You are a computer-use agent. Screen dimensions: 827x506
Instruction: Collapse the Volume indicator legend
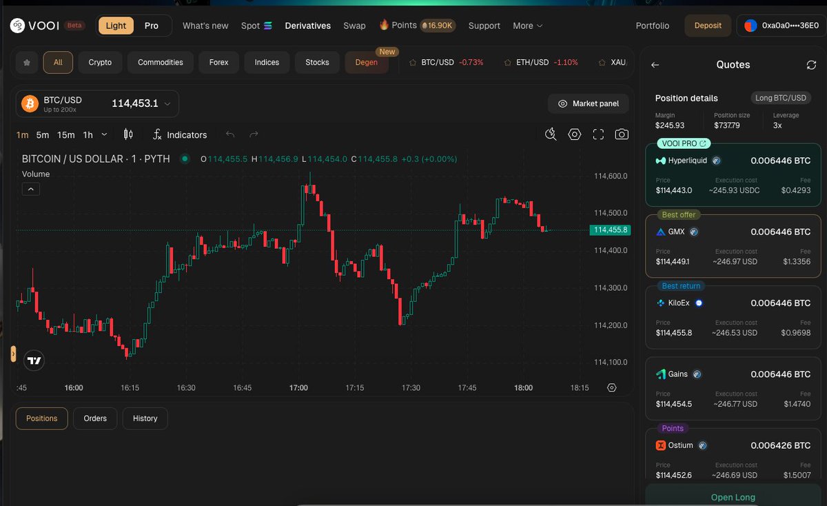point(31,189)
